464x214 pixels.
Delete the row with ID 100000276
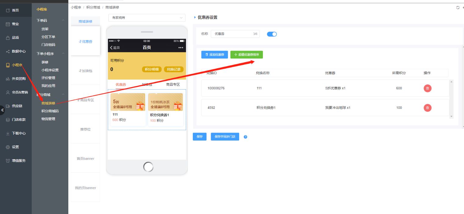pyautogui.click(x=427, y=88)
